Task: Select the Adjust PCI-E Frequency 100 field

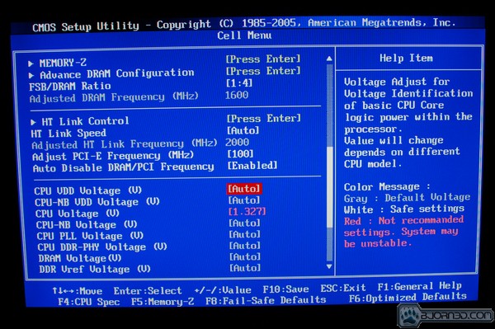Action: (241, 154)
